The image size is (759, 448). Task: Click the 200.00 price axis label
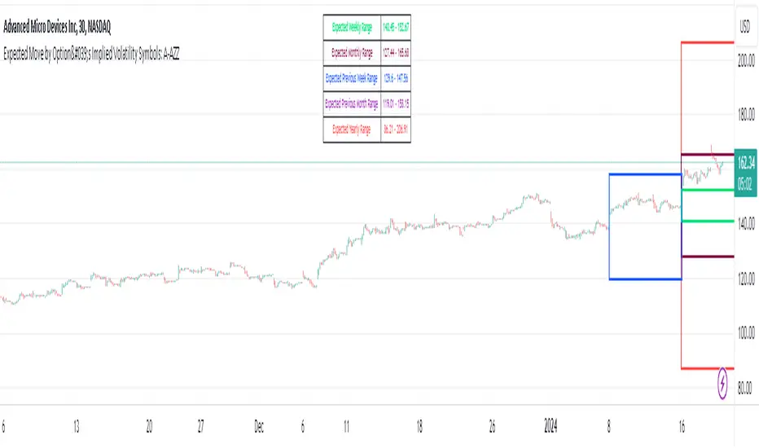coord(746,60)
